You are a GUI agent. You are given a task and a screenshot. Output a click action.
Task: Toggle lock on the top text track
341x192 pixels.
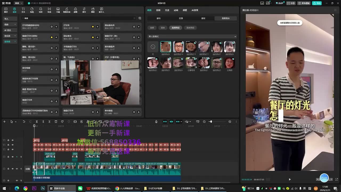pos(8,140)
